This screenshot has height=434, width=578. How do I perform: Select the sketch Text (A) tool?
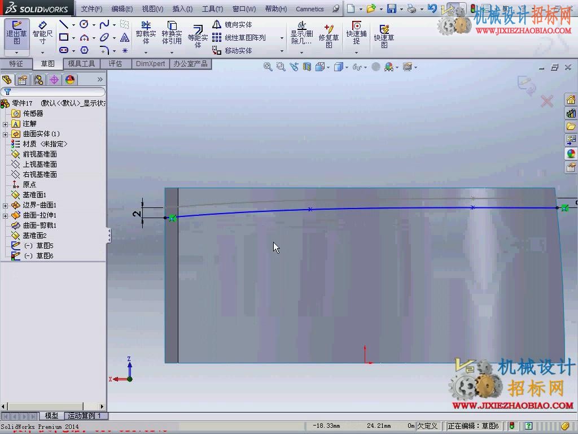pyautogui.click(x=125, y=37)
